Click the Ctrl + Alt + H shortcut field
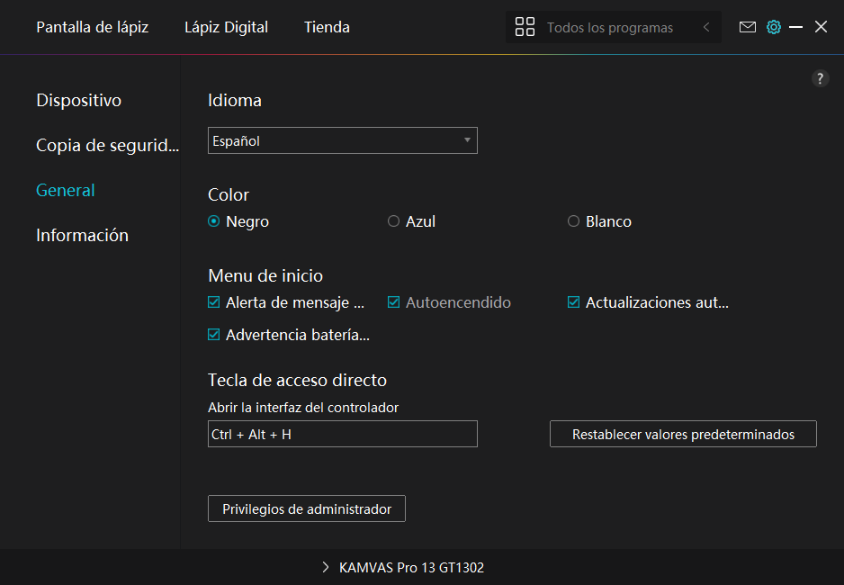The width and height of the screenshot is (844, 585). 342,434
